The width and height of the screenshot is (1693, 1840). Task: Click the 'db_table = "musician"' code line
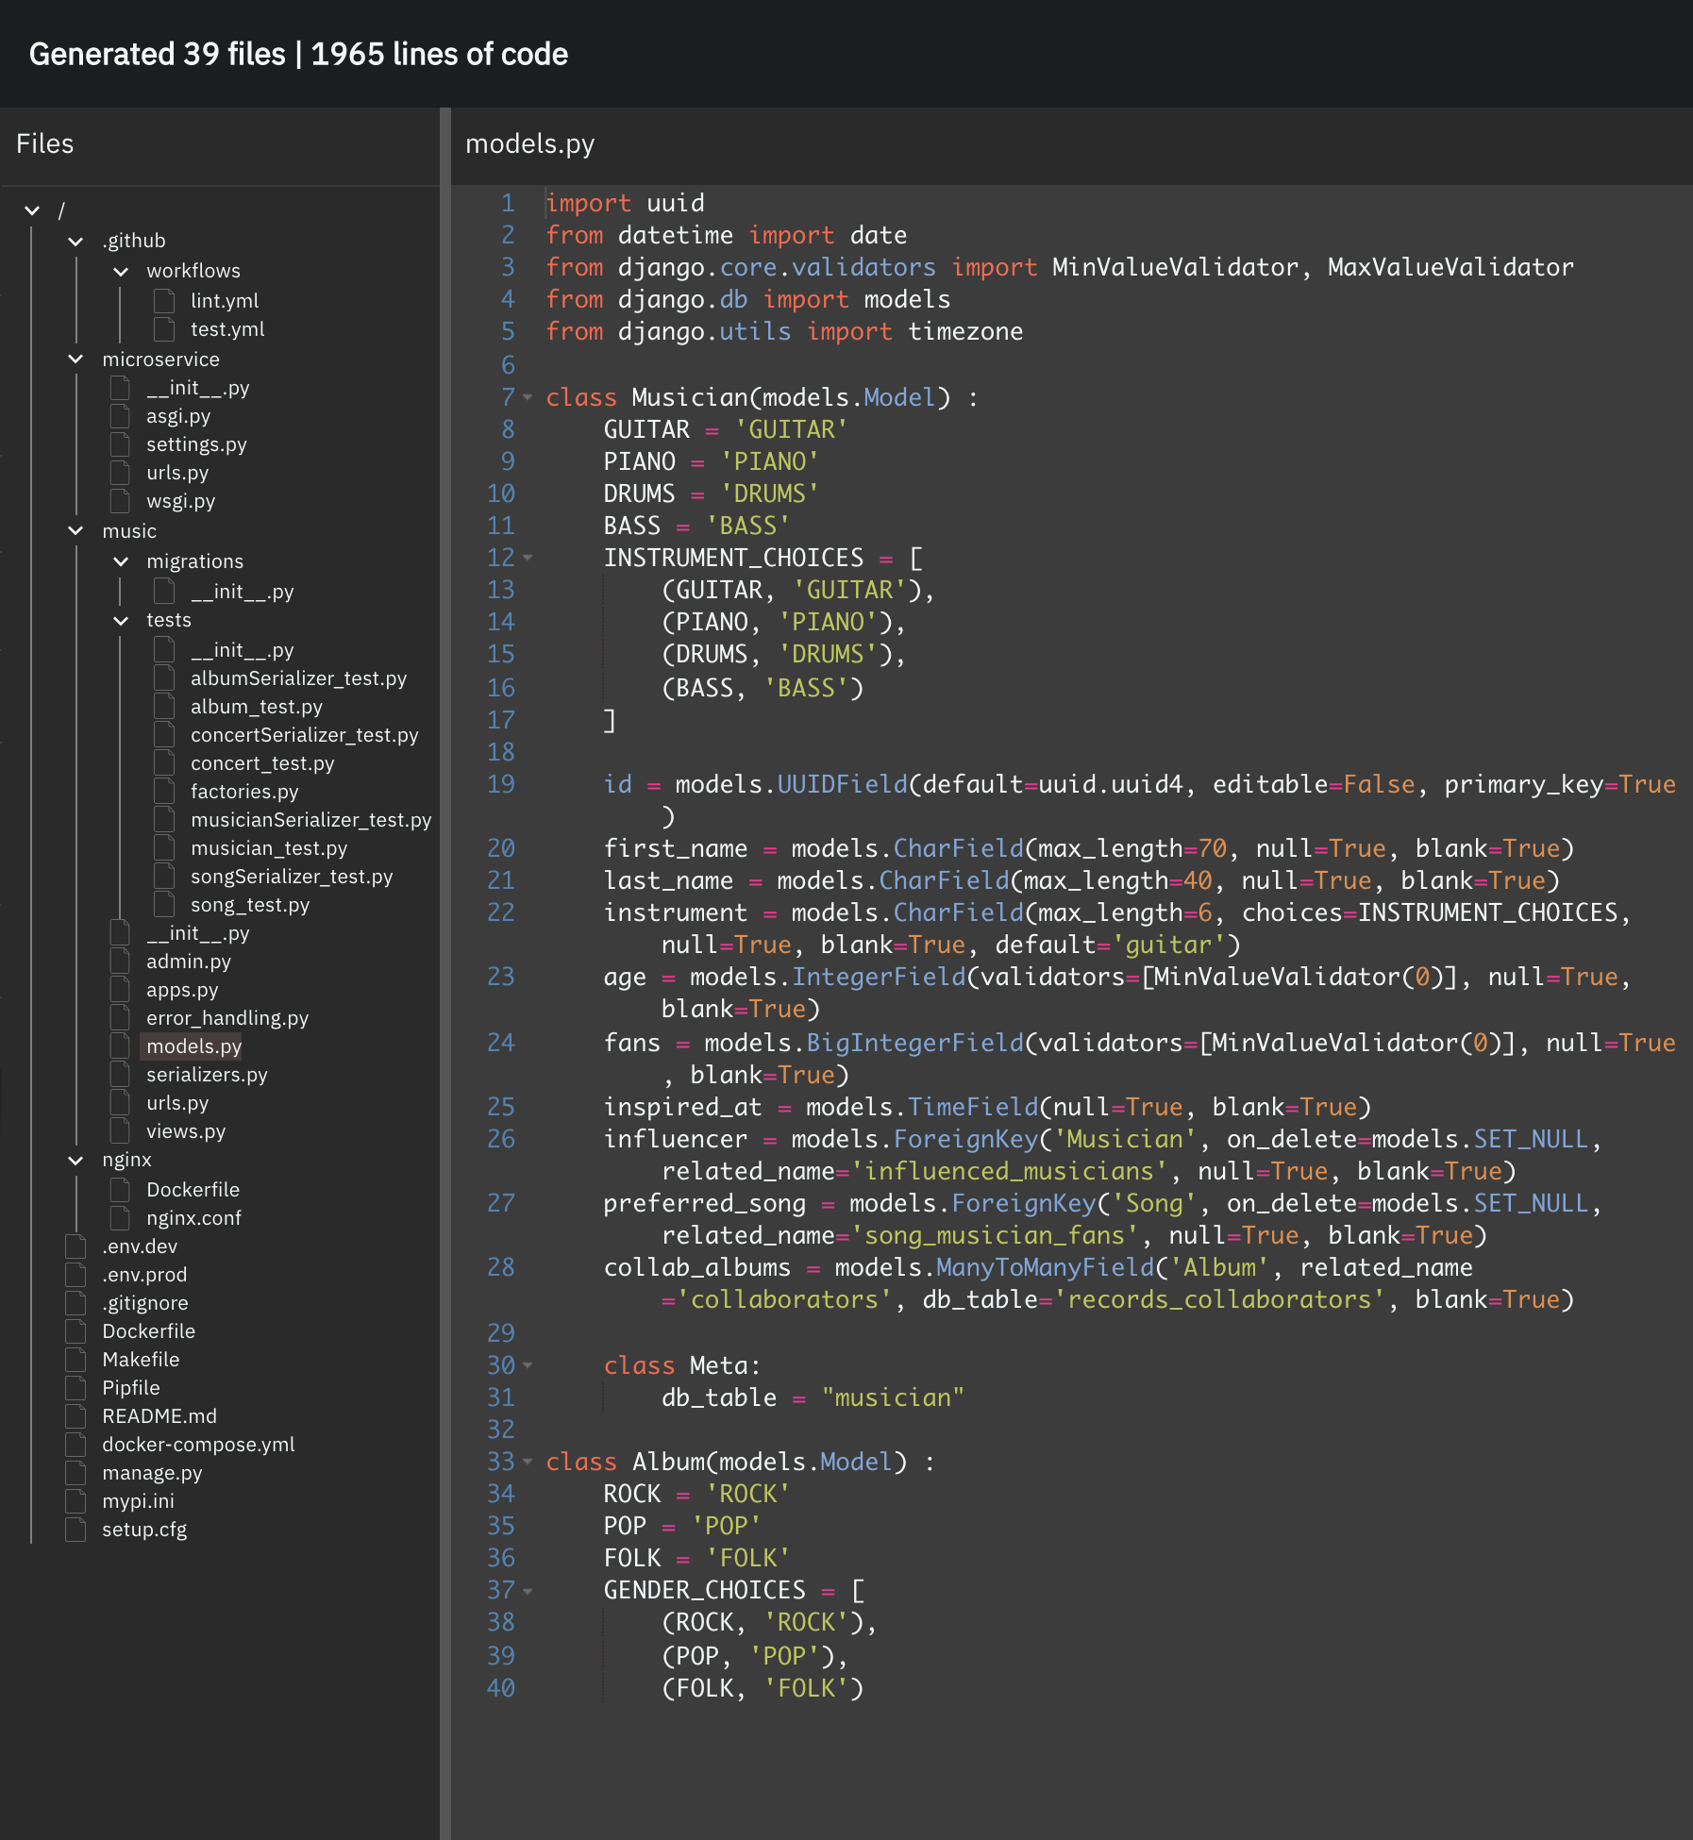(x=813, y=1397)
